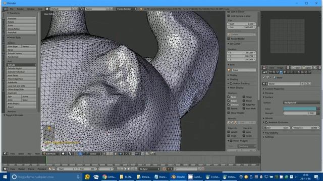
Task: Open the Scene selector field
Action: [x=95, y=9]
